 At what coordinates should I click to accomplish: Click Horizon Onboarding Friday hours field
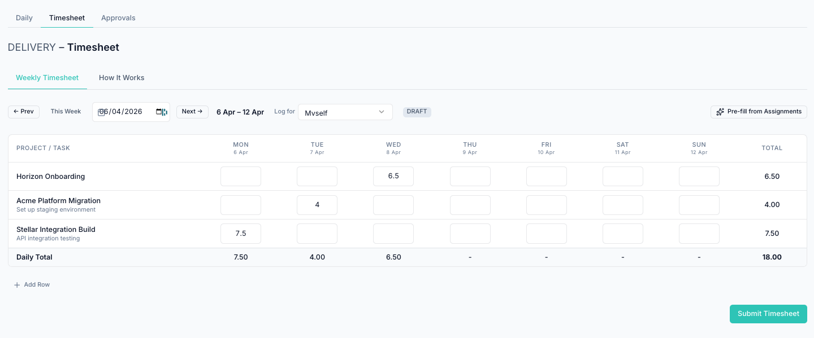pos(546,176)
